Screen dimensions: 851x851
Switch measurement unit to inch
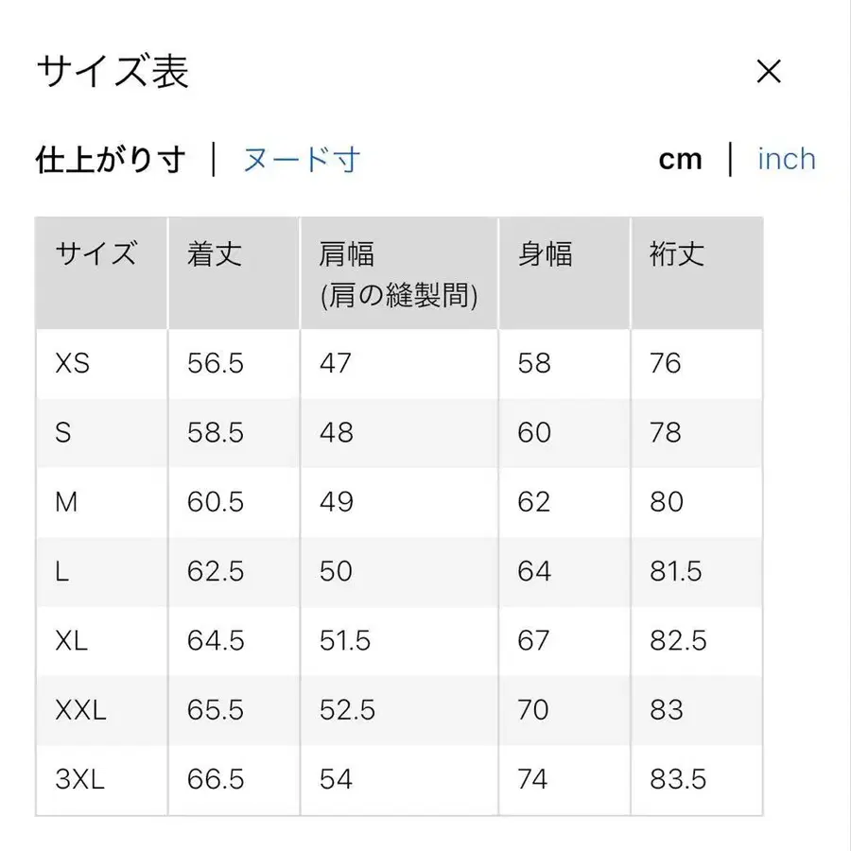point(786,158)
